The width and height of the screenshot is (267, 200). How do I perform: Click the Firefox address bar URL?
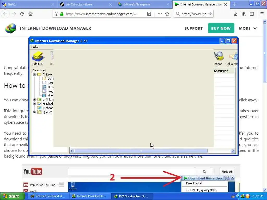101,14
